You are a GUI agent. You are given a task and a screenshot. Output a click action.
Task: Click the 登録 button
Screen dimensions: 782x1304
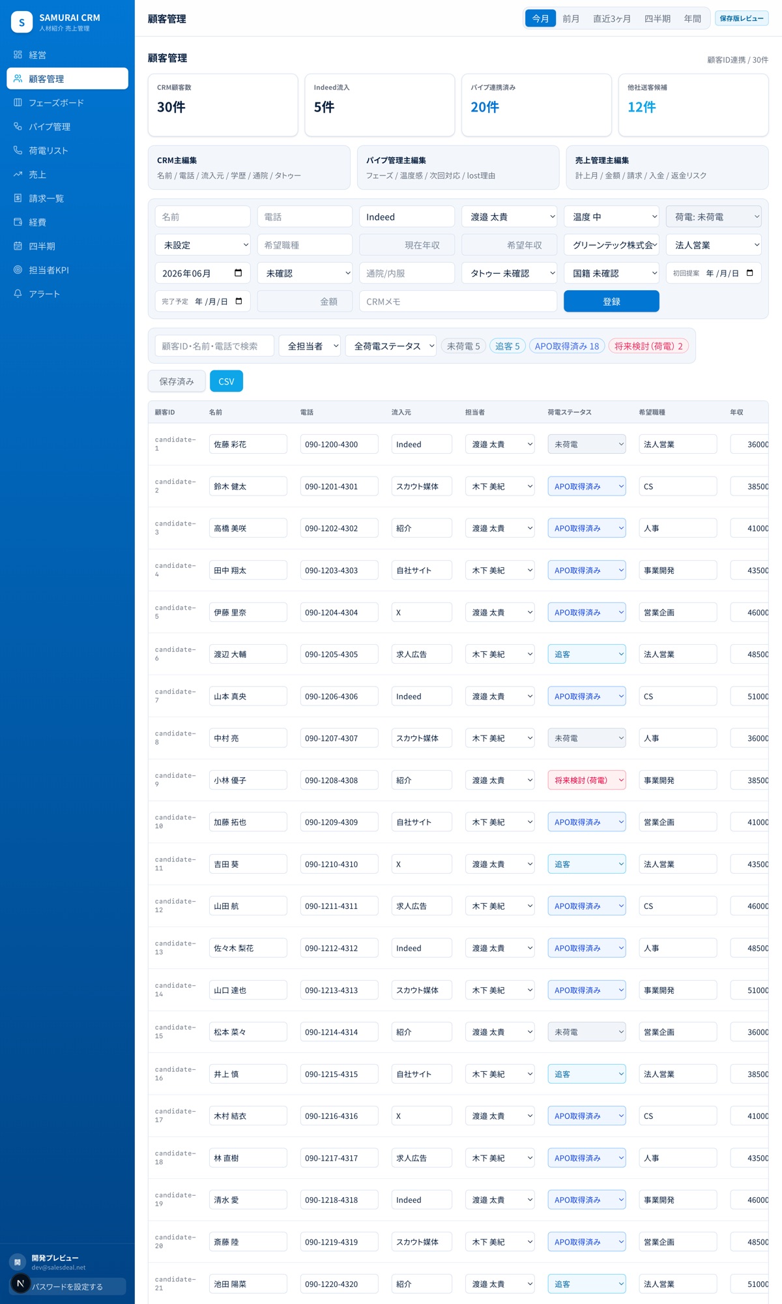point(611,301)
